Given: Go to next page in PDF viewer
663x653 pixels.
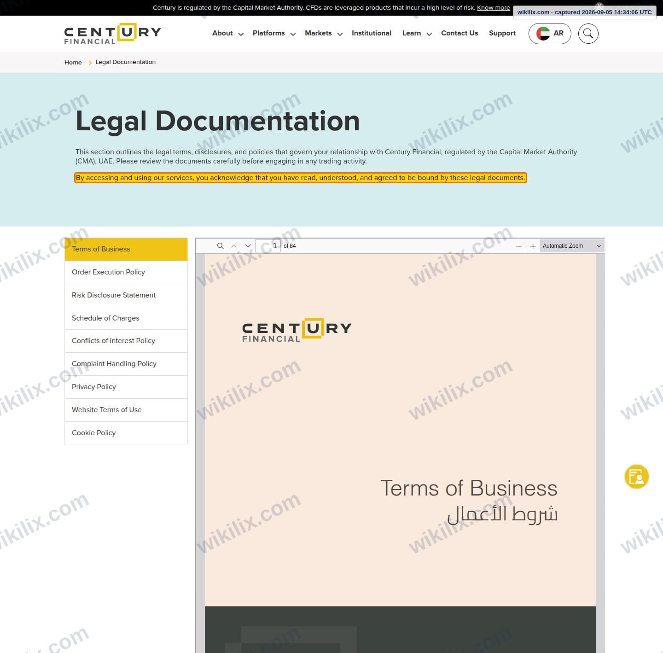Looking at the screenshot, I should 248,246.
